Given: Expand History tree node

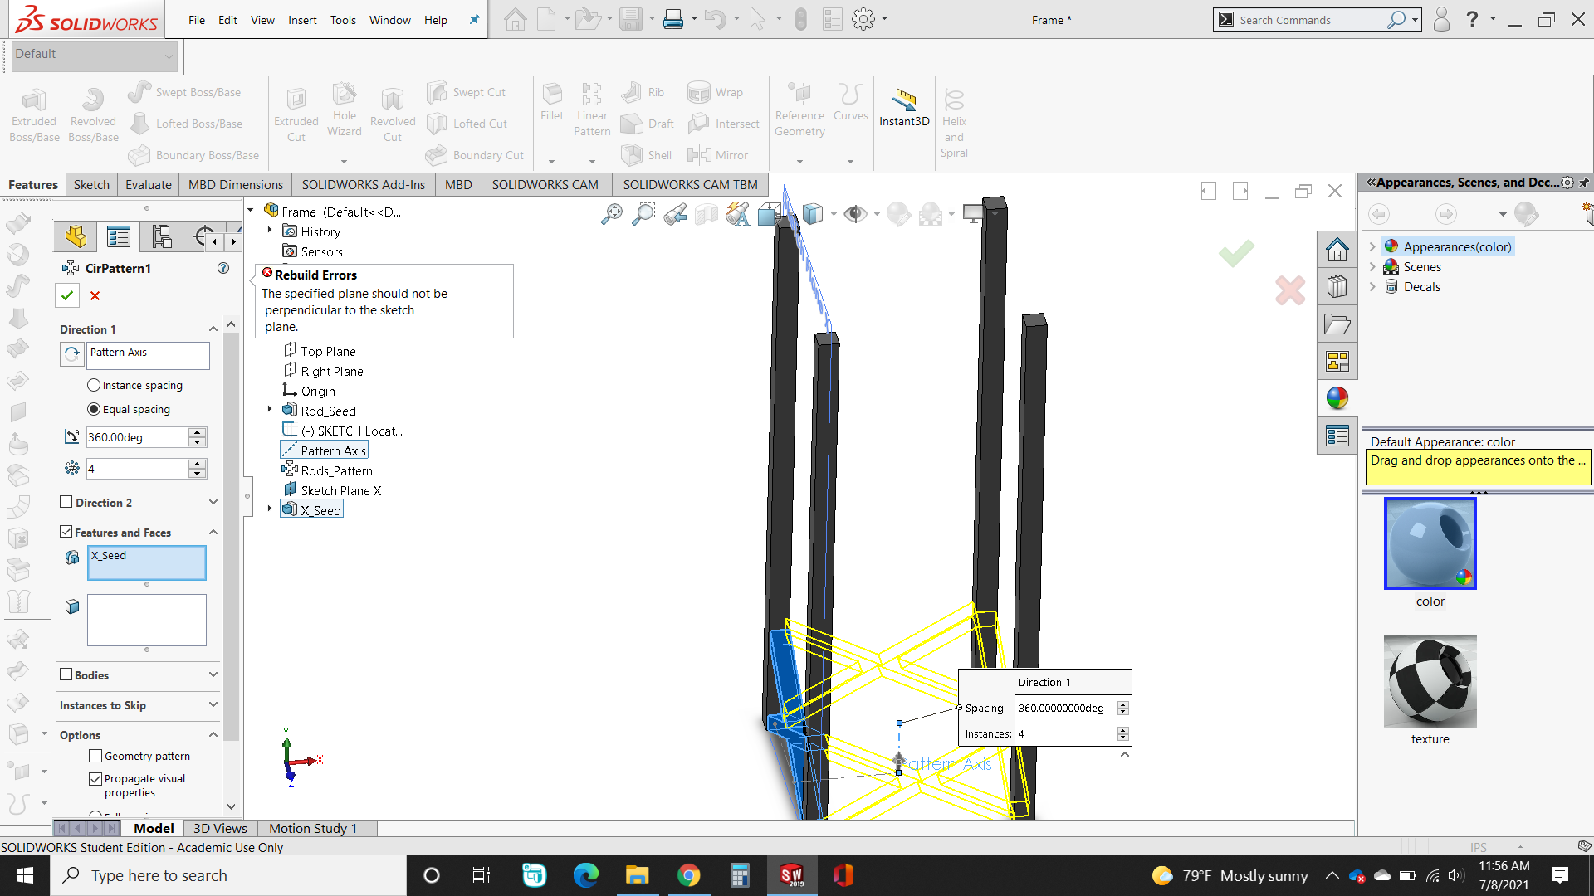Looking at the screenshot, I should [270, 230].
